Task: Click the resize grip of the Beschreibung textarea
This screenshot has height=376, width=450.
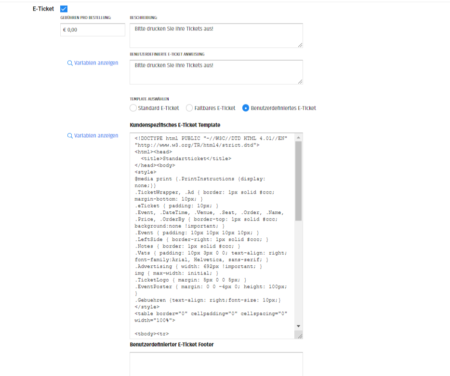Action: 300,45
